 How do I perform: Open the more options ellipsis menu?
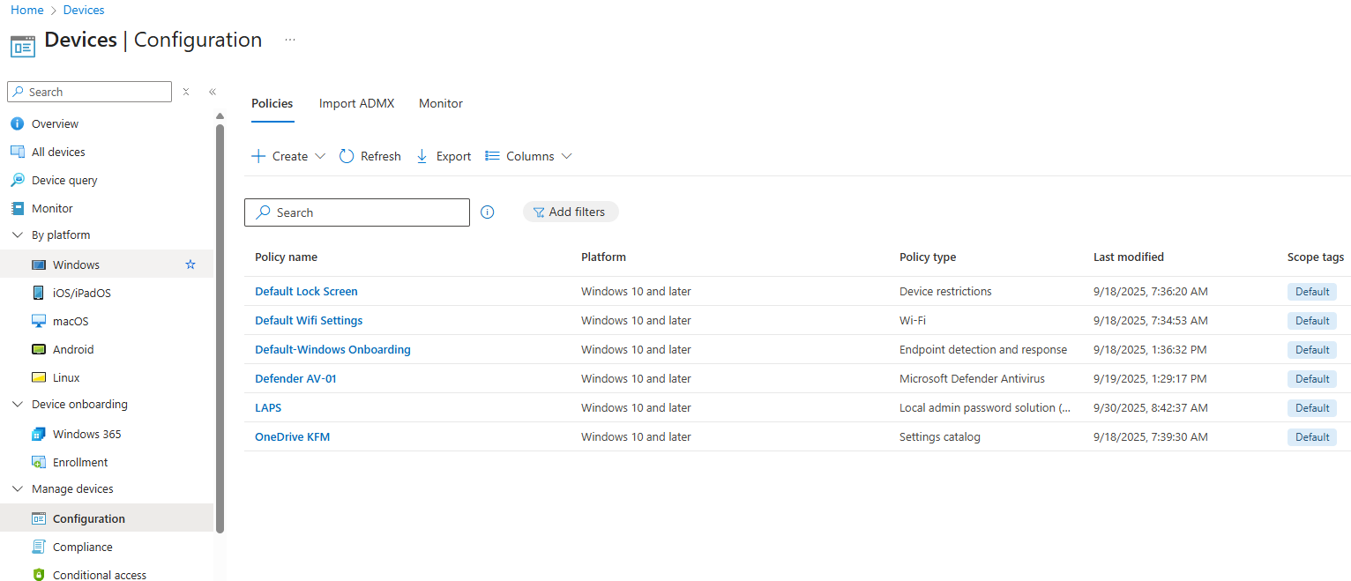pyautogui.click(x=290, y=40)
